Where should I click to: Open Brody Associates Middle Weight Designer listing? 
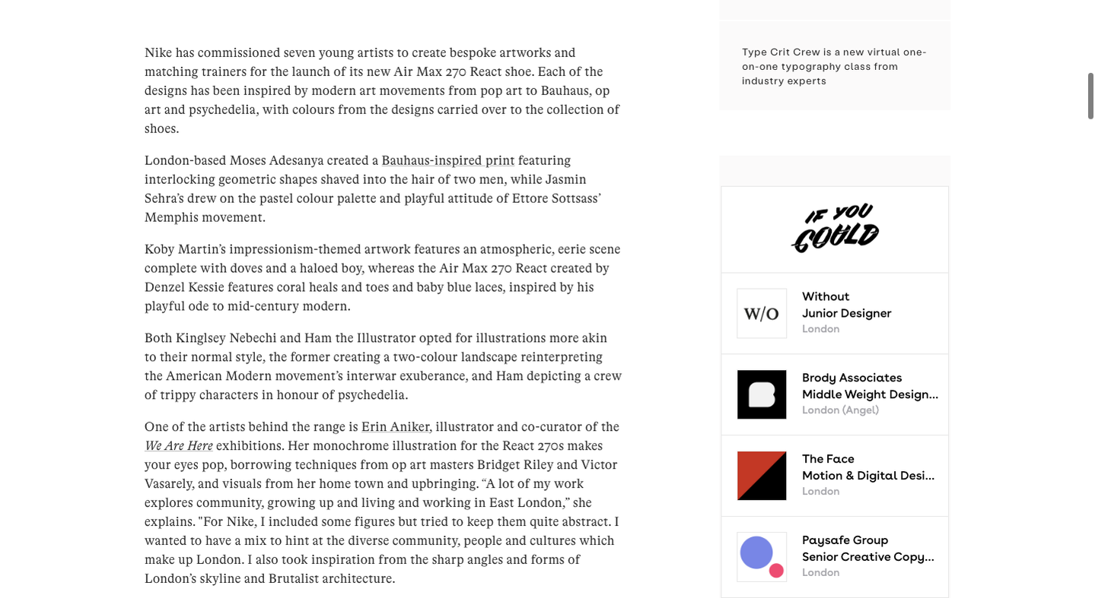click(x=835, y=394)
